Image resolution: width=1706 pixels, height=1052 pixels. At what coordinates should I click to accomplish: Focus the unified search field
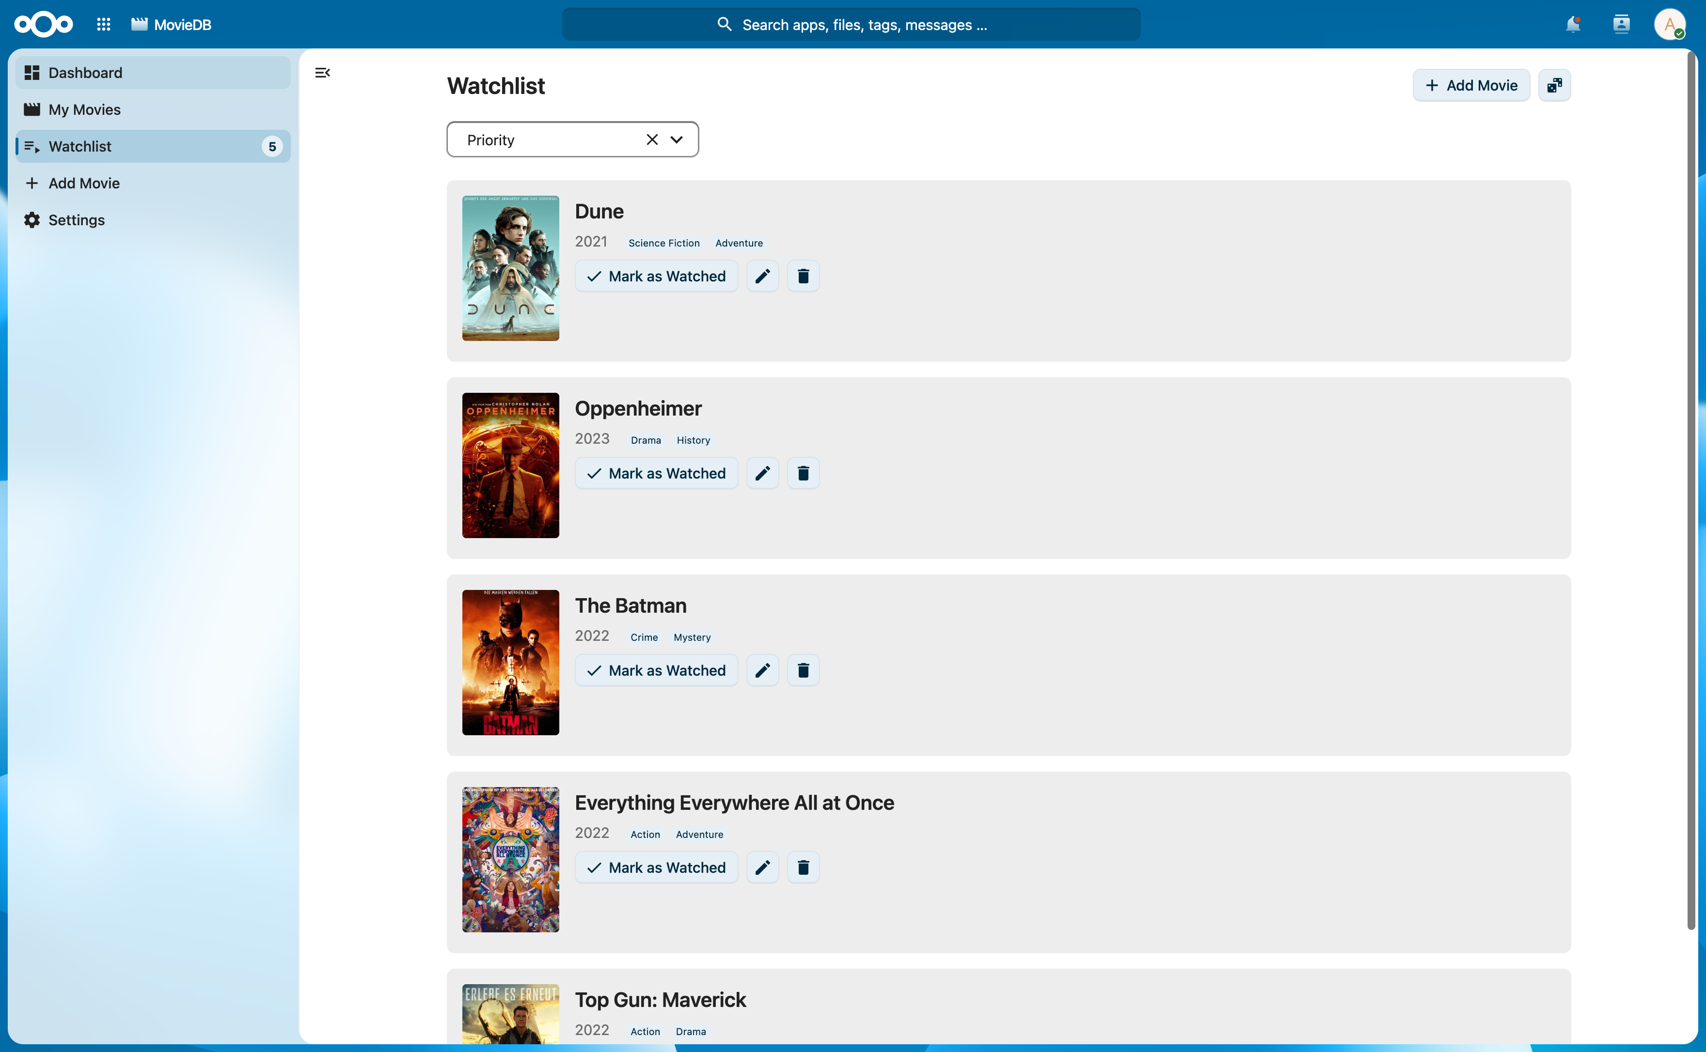click(x=851, y=24)
